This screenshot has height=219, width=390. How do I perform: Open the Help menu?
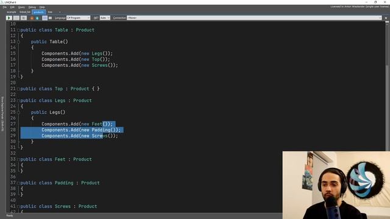[x=42, y=7]
